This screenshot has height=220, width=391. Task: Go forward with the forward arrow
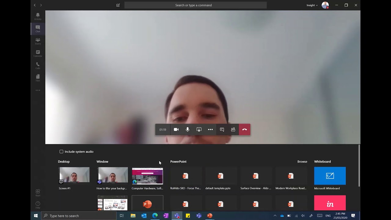click(41, 5)
